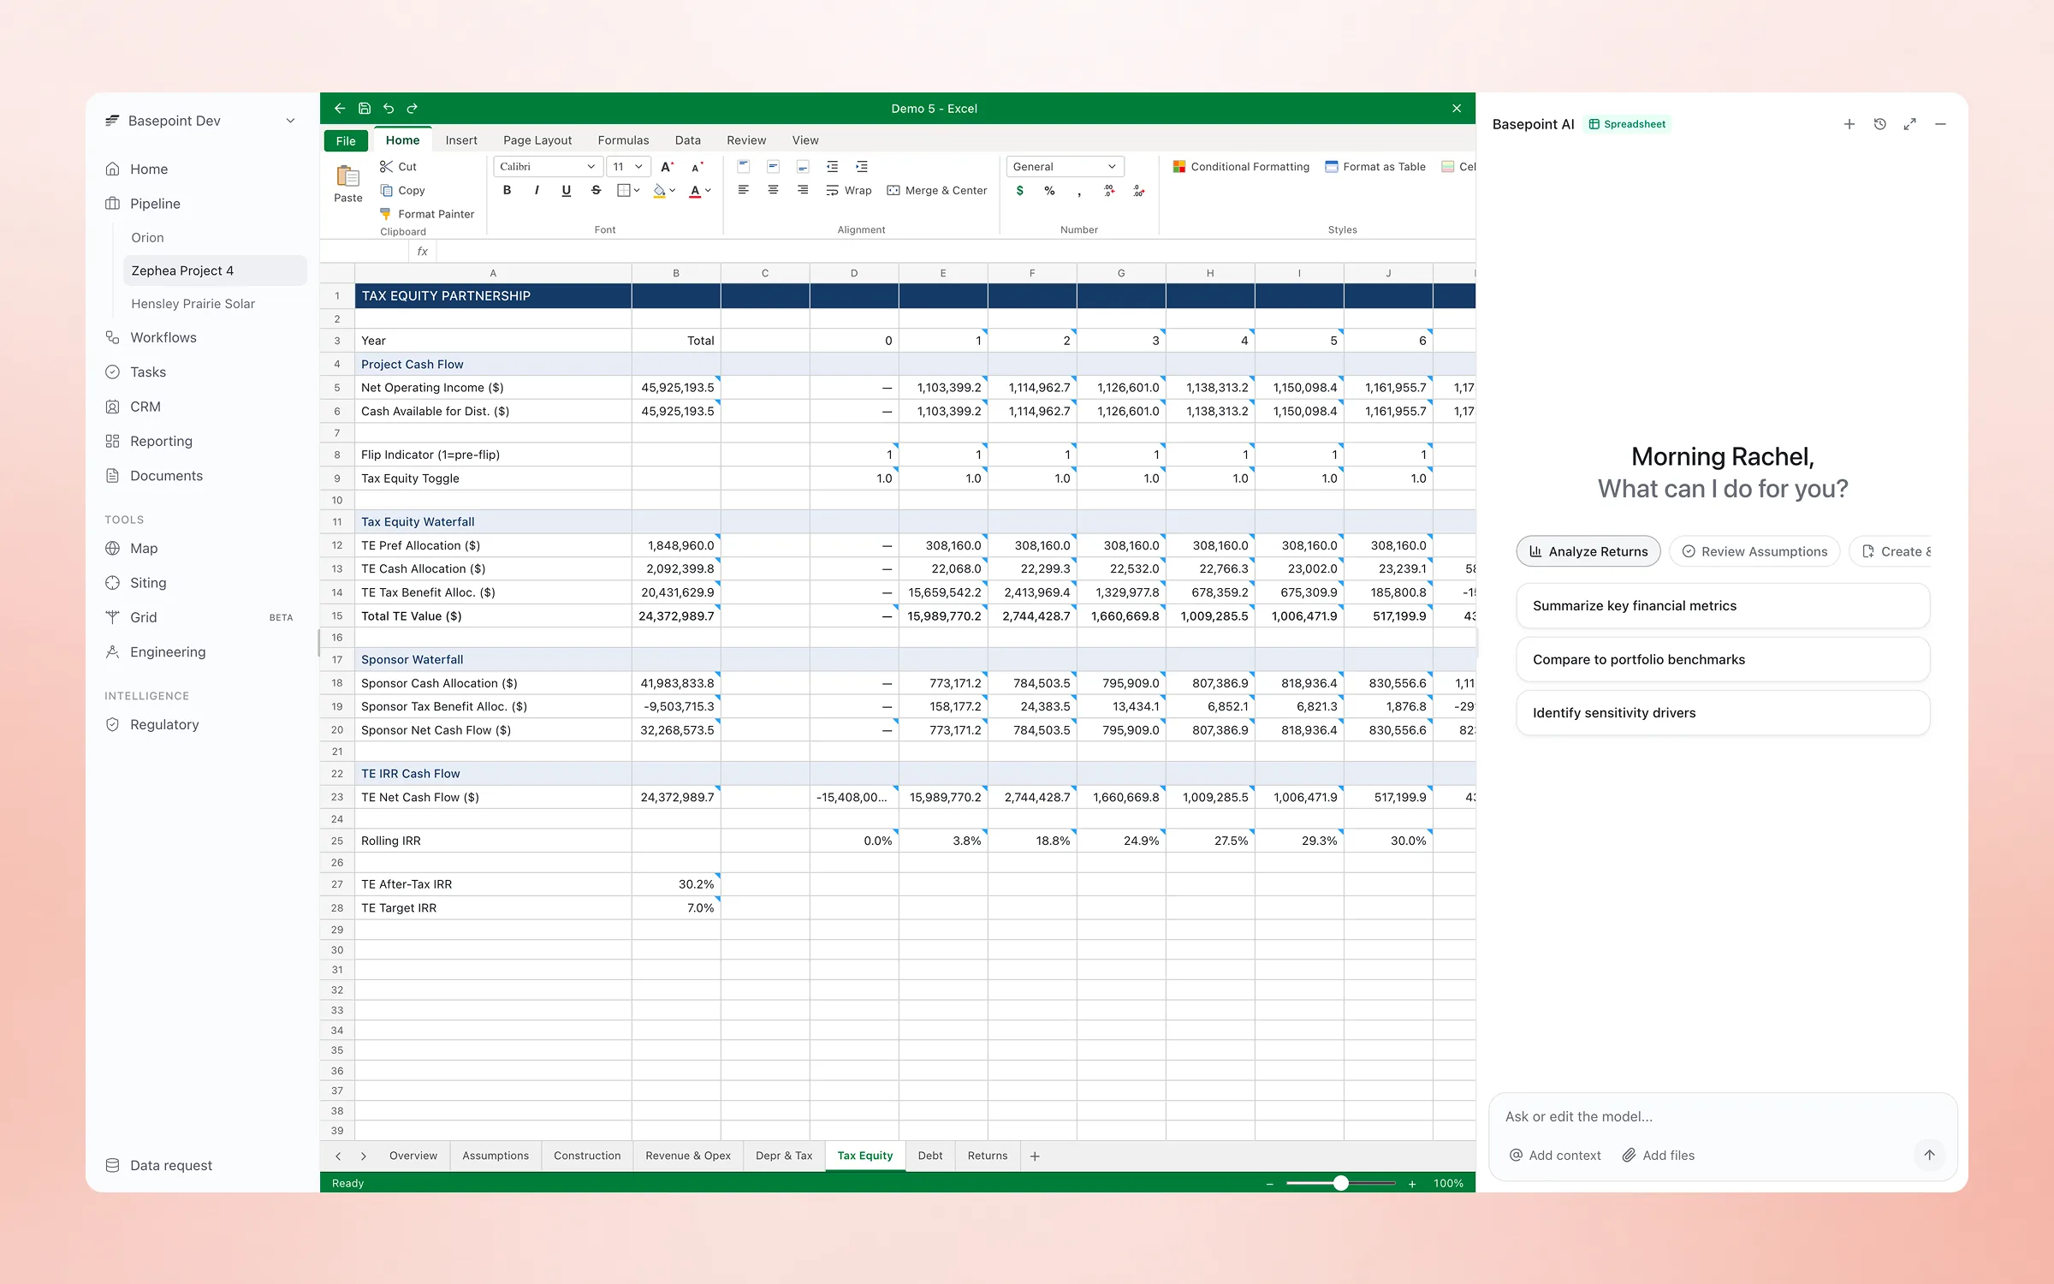This screenshot has height=1284, width=2054.
Task: Align text right
Action: click(803, 190)
